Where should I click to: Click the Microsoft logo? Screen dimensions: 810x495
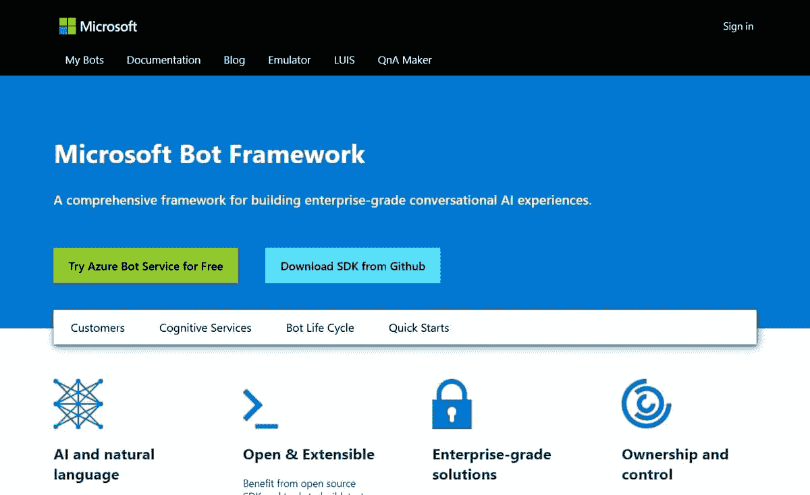[x=98, y=26]
